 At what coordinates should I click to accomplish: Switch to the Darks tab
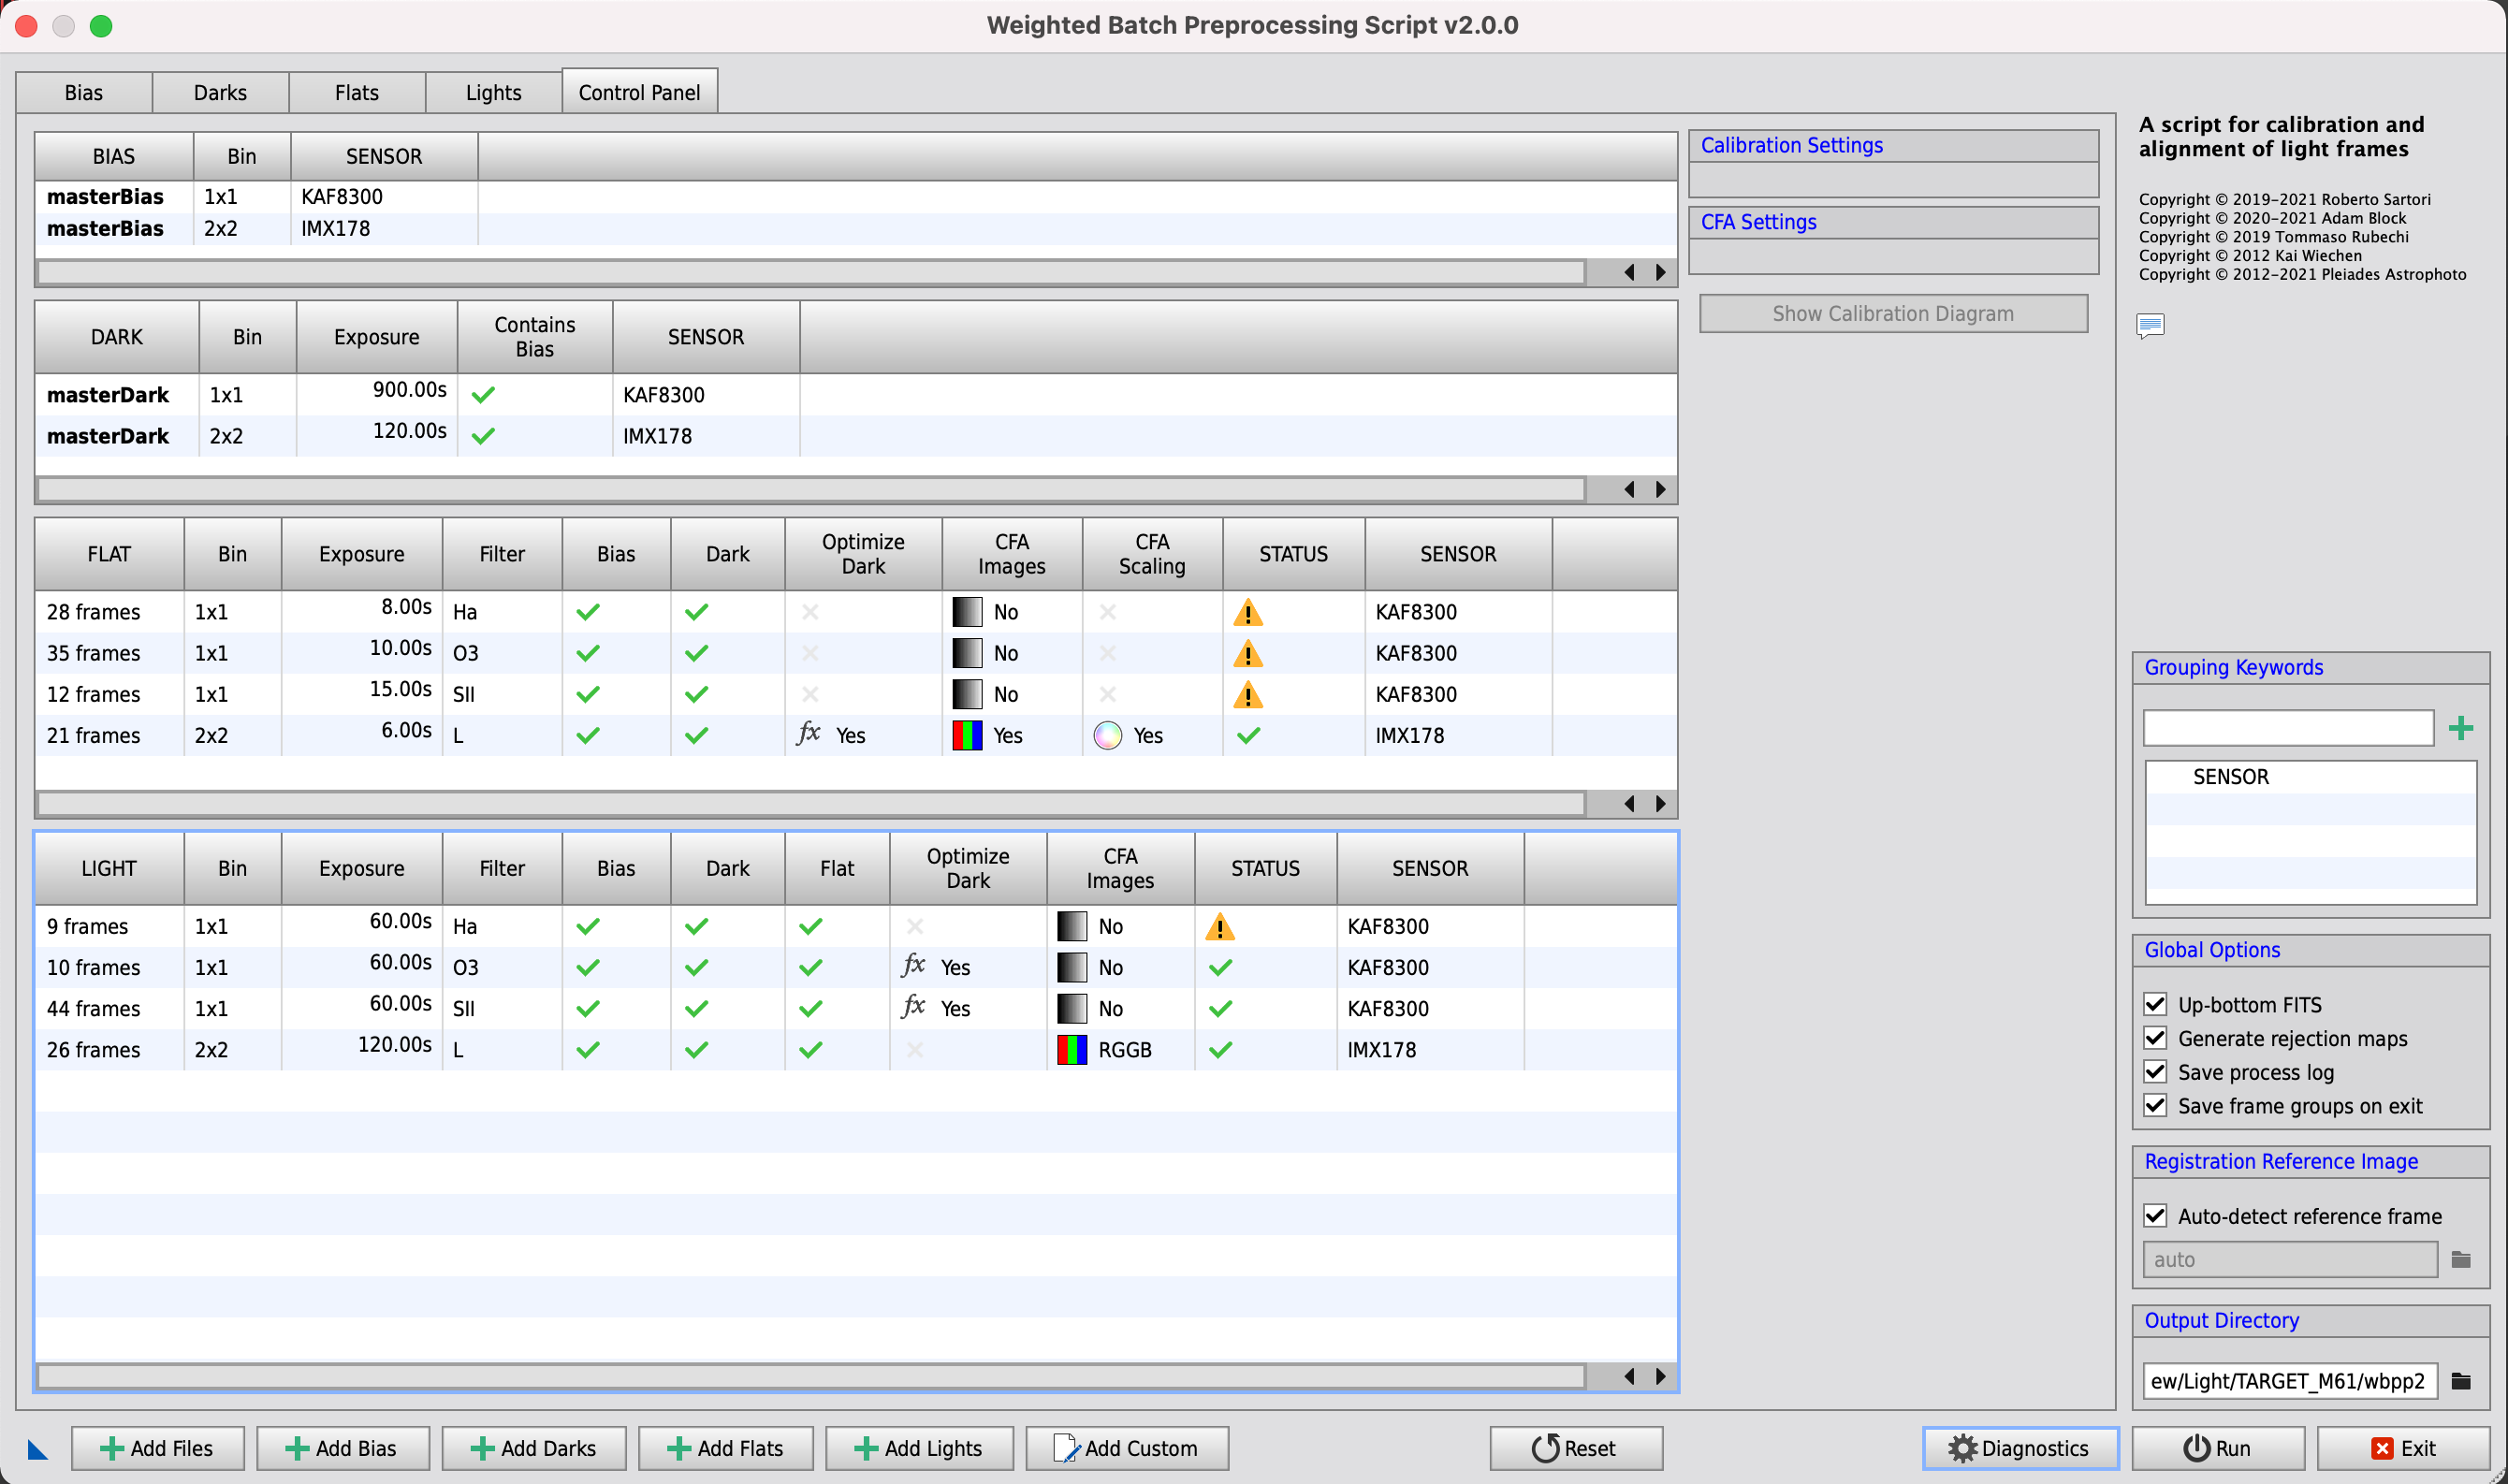click(x=220, y=93)
